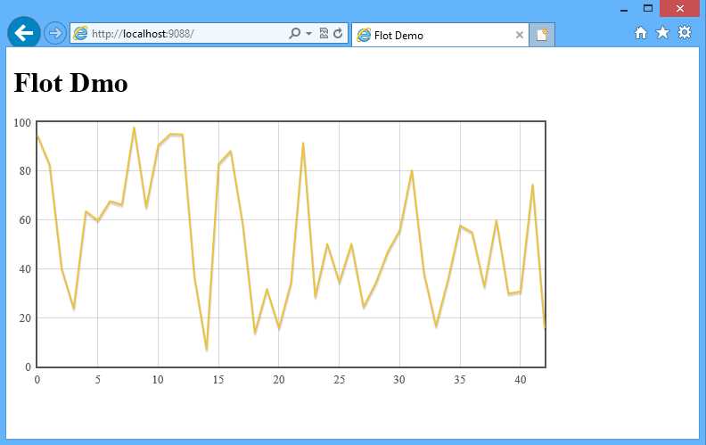
Task: Close the Flot Demo tab
Action: click(x=519, y=35)
